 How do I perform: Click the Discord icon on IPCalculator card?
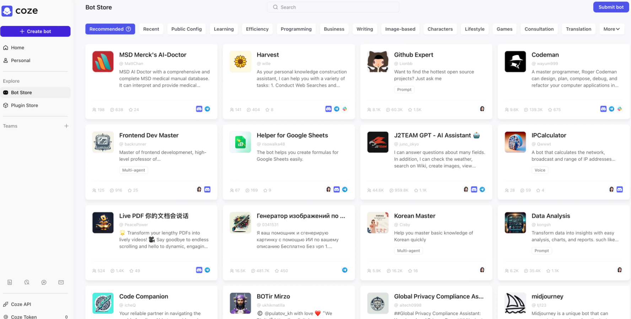coord(620,189)
